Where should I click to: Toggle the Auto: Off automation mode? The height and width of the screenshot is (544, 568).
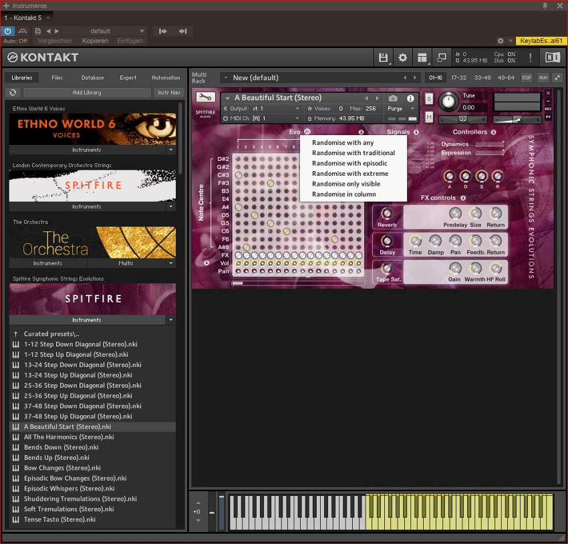point(15,41)
